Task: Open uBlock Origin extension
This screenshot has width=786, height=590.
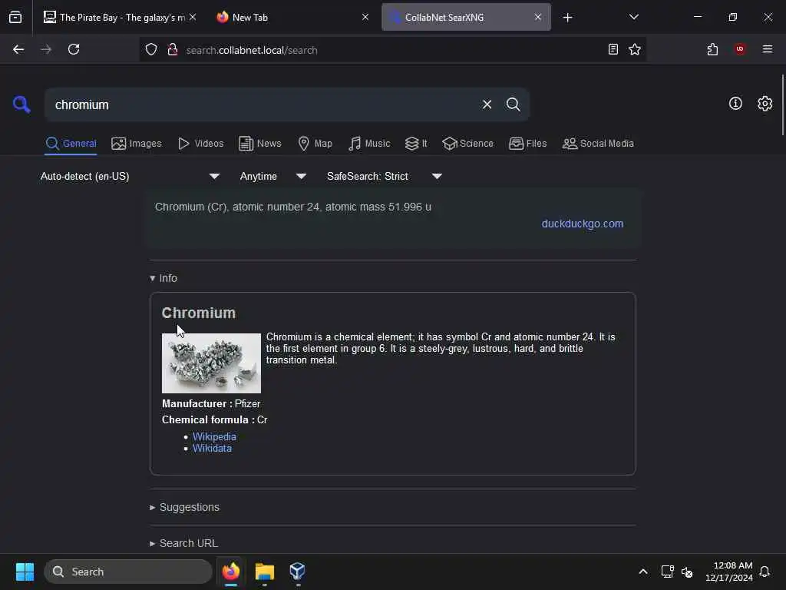Action: [x=740, y=49]
